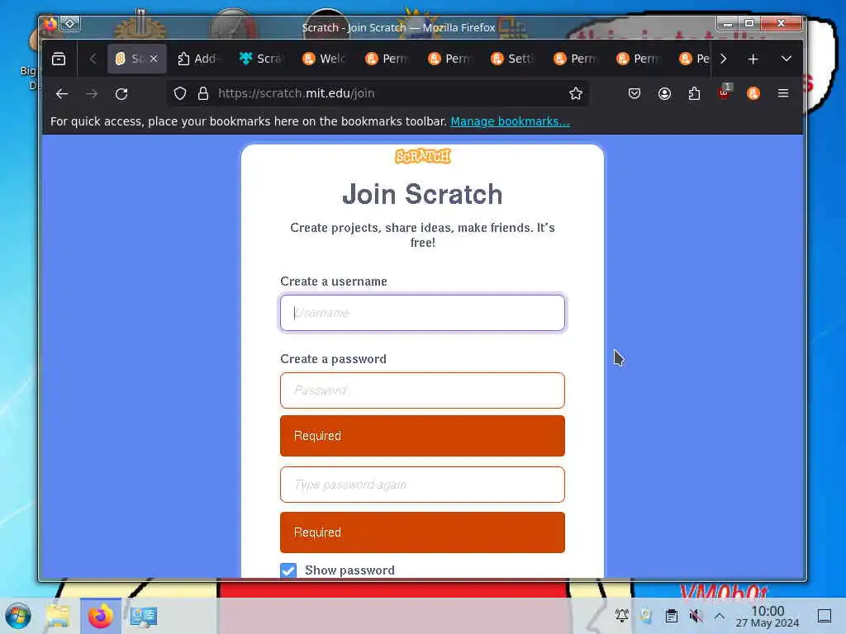This screenshot has width=846, height=634.
Task: Switch to the Scra tab with blue icon
Action: coord(260,59)
